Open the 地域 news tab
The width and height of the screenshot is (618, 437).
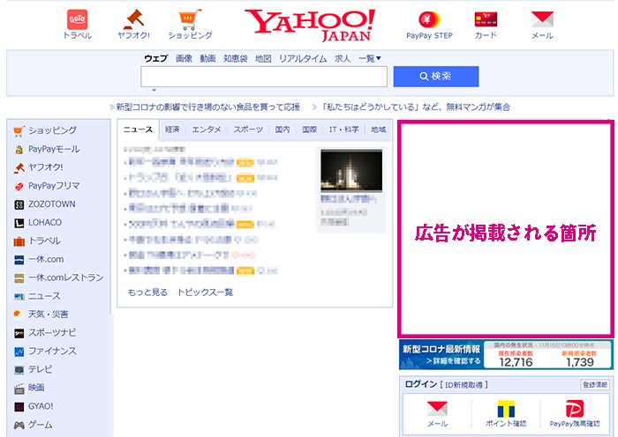(378, 130)
